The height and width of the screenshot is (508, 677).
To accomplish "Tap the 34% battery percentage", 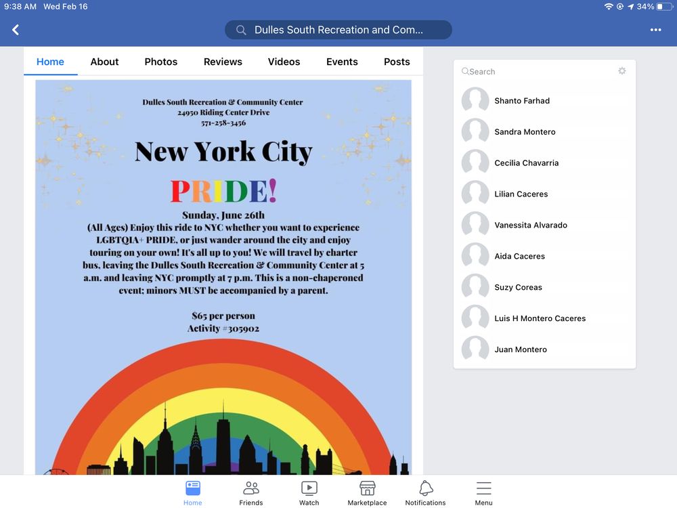I will tap(645, 7).
